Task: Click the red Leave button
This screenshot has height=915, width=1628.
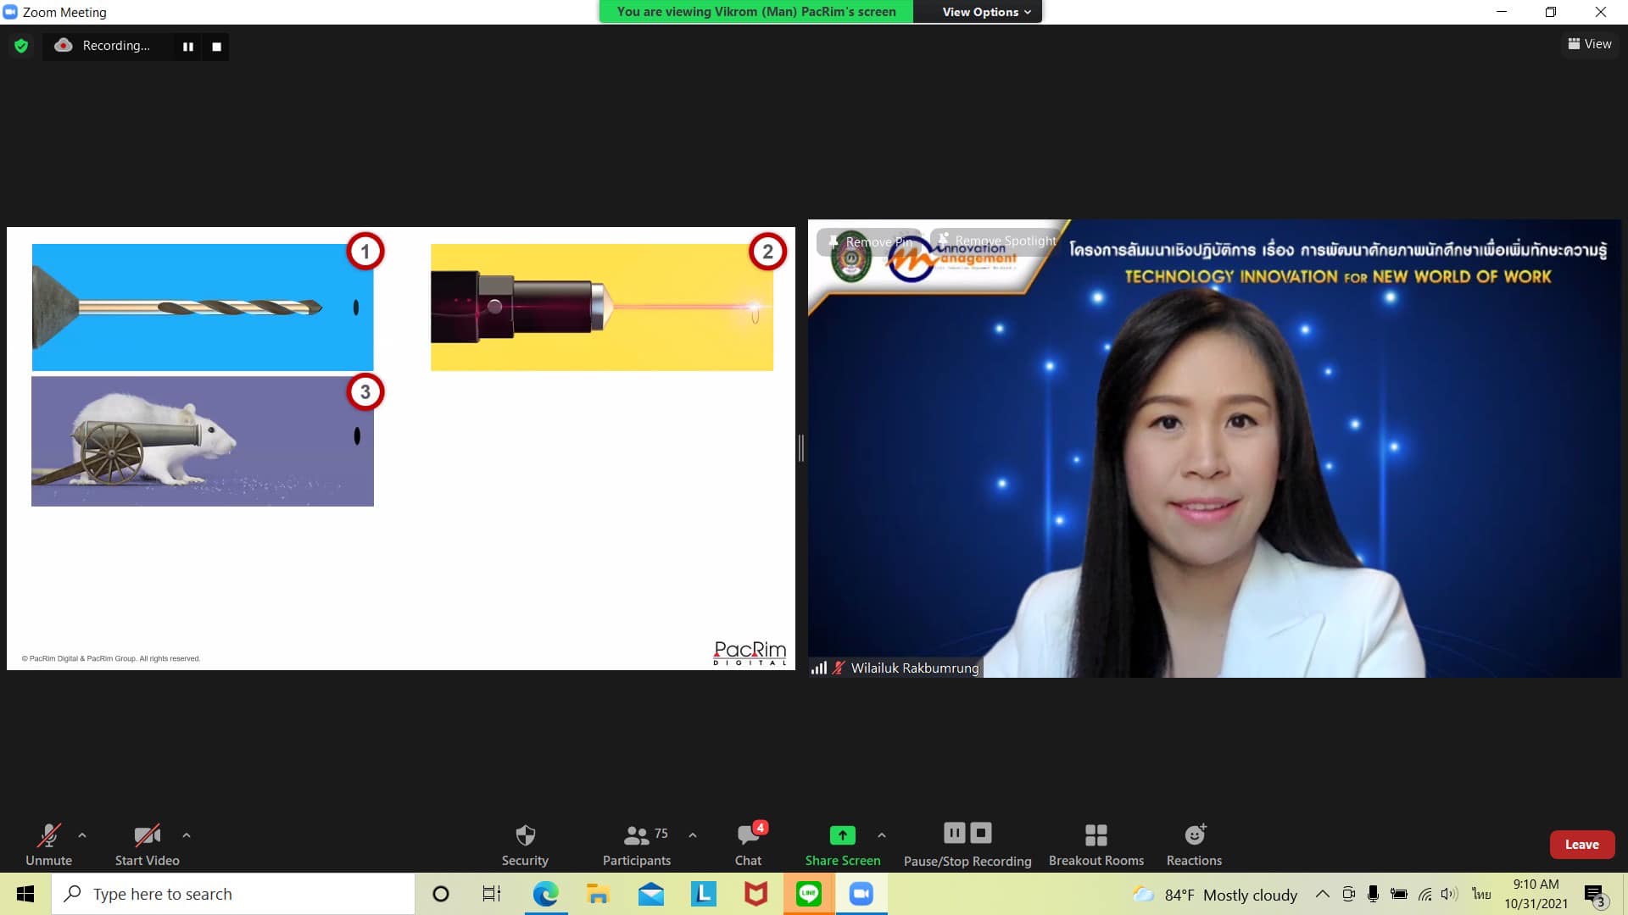Action: point(1581,845)
